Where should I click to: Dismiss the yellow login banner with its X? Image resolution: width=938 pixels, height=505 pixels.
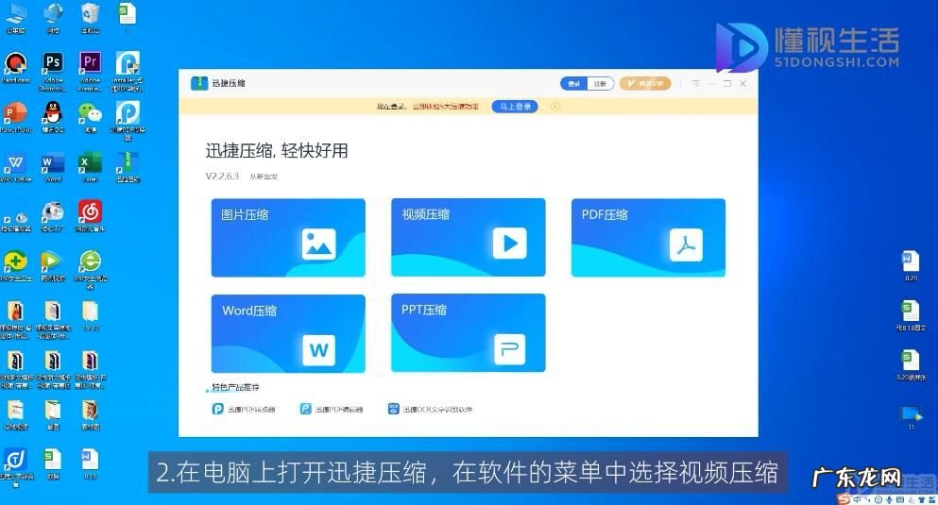coord(555,107)
